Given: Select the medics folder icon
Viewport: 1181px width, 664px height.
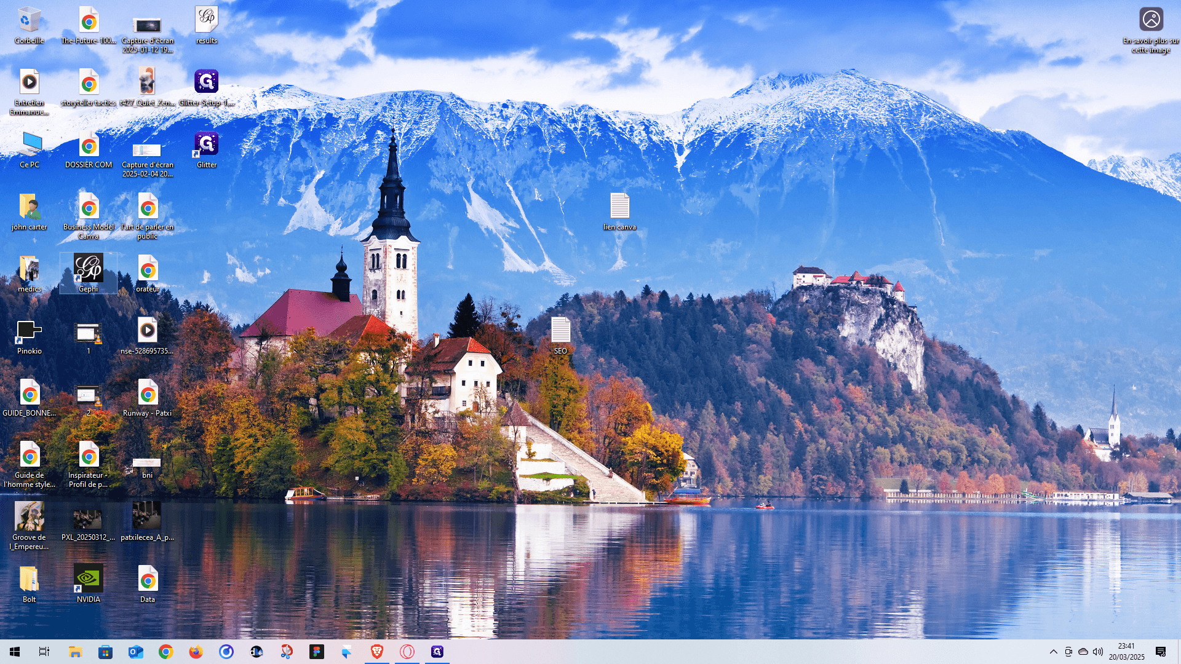Looking at the screenshot, I should pyautogui.click(x=29, y=269).
